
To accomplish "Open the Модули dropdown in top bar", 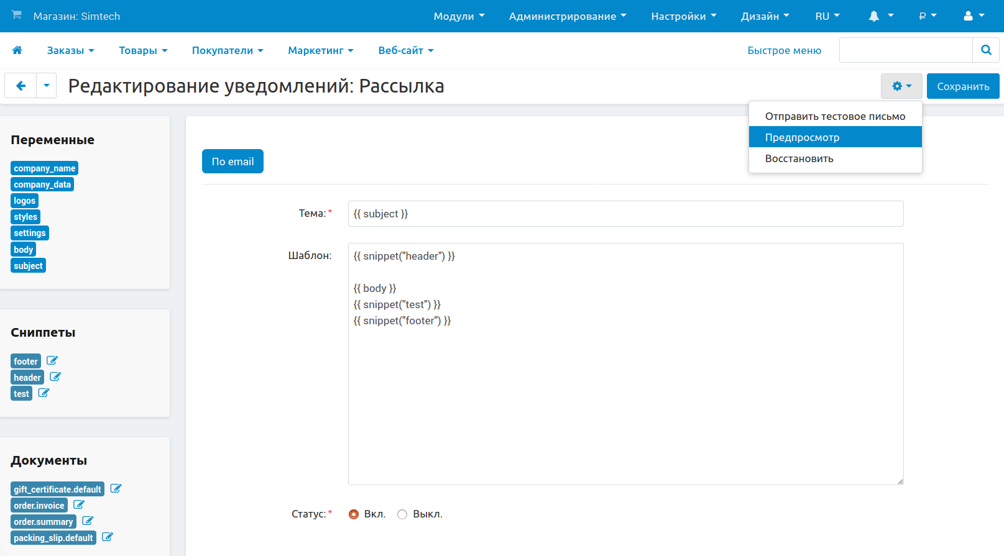I will (459, 16).
